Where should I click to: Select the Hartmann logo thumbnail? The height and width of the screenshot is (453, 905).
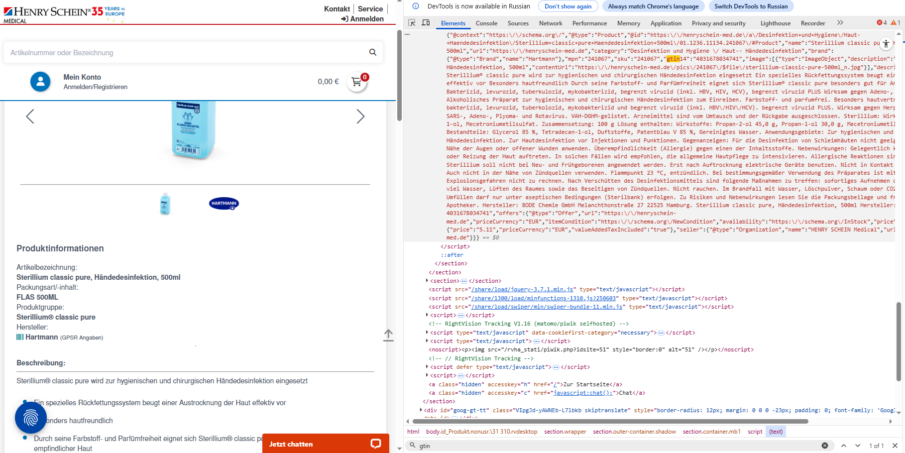tap(224, 203)
